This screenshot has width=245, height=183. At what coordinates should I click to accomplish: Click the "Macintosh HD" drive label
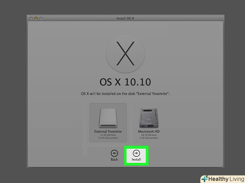click(149, 131)
